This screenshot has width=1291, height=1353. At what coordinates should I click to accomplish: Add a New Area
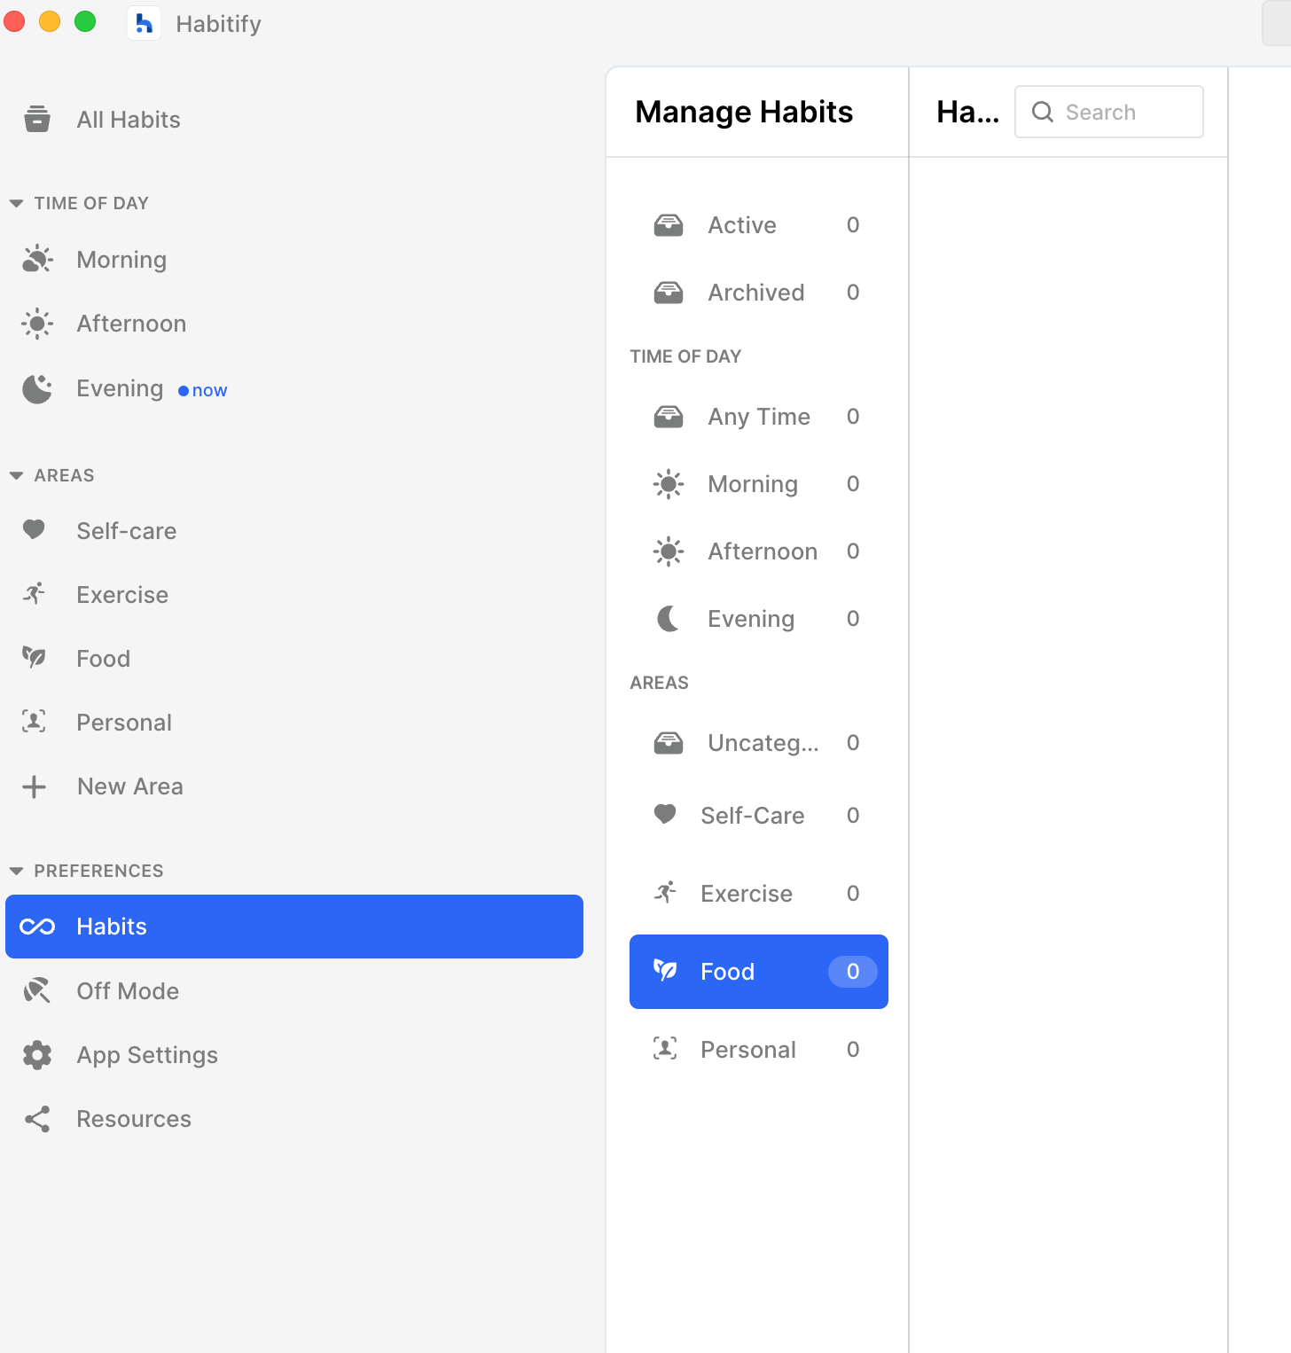point(294,786)
